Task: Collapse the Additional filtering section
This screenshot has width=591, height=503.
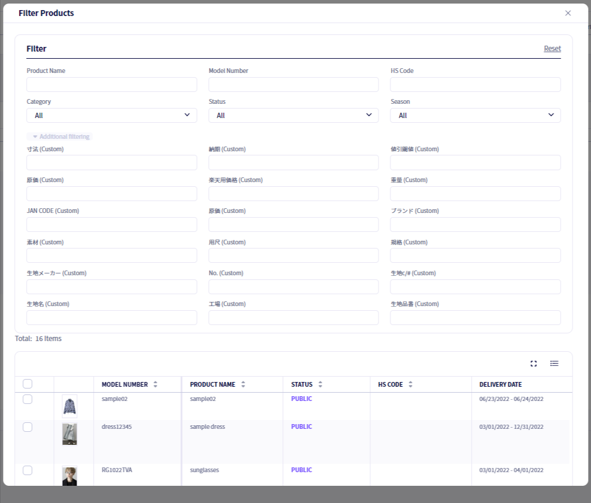Action: tap(59, 136)
